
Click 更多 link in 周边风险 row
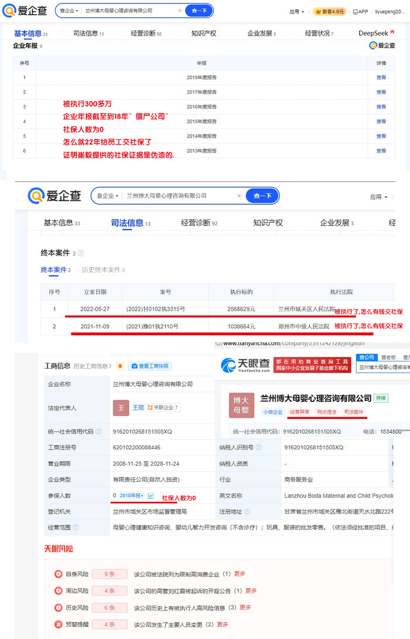[251, 590]
